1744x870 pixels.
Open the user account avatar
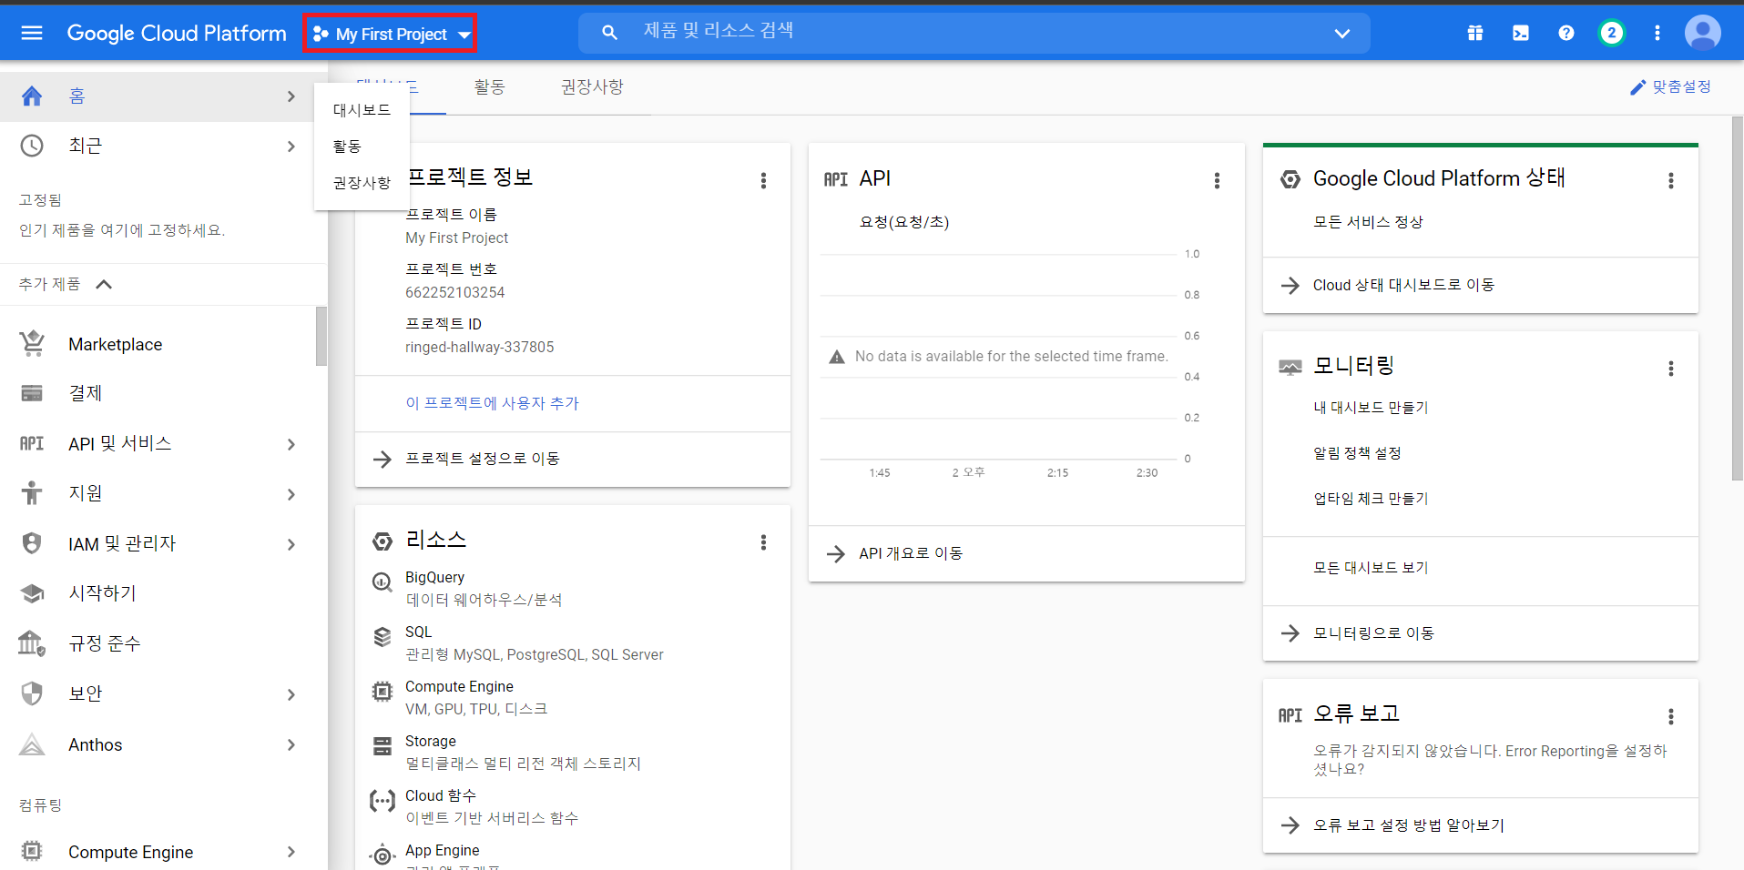(x=1703, y=34)
